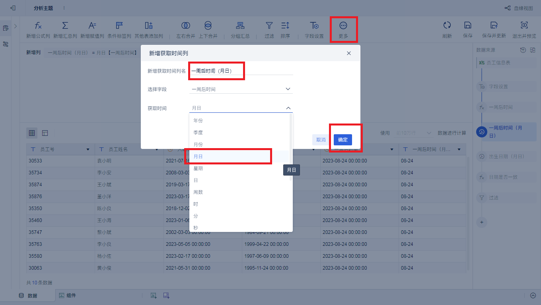The height and width of the screenshot is (305, 541).
Task: Select 年份 option in dropdown list
Action: point(239,120)
